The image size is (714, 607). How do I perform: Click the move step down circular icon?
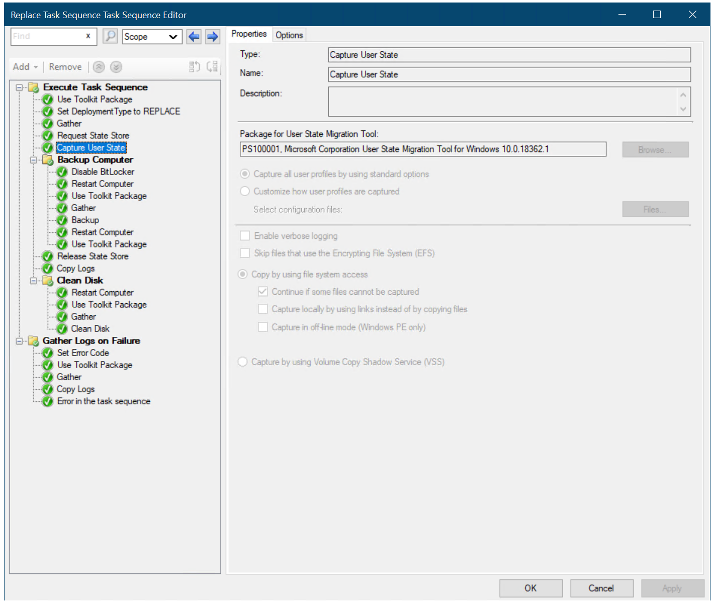click(x=116, y=66)
